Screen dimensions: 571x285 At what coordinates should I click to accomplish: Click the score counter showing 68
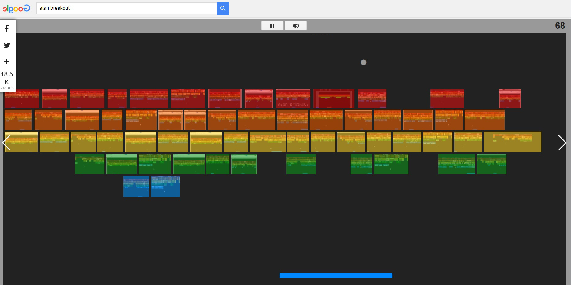pyautogui.click(x=560, y=26)
